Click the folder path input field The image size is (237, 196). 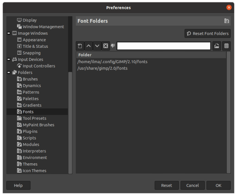click(164, 46)
